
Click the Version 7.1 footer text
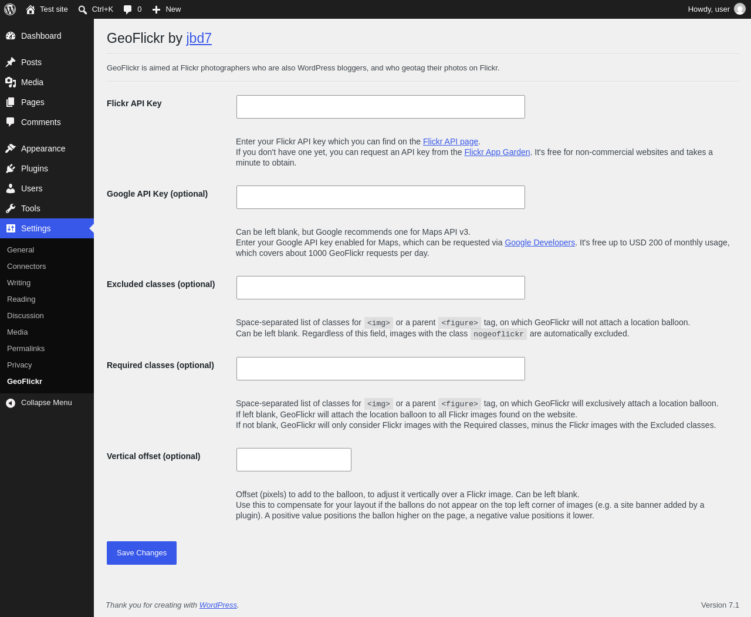tap(720, 605)
